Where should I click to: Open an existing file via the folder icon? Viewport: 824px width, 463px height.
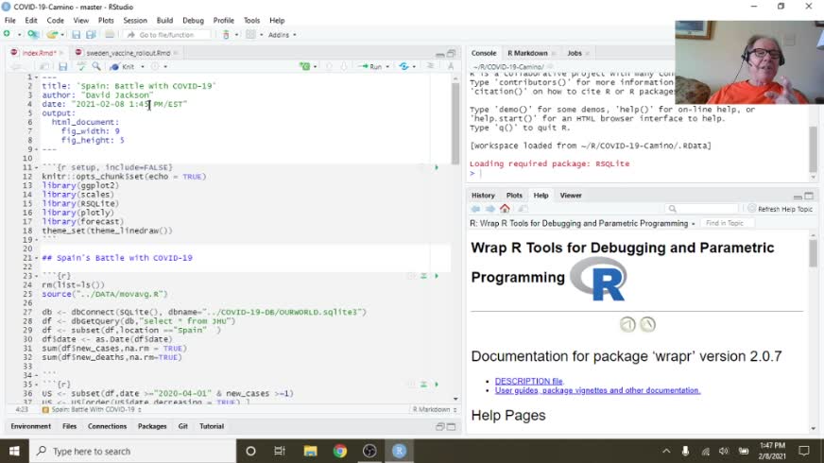click(51, 35)
